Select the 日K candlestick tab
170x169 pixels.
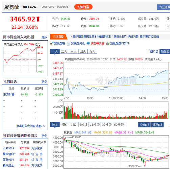[55, 125]
